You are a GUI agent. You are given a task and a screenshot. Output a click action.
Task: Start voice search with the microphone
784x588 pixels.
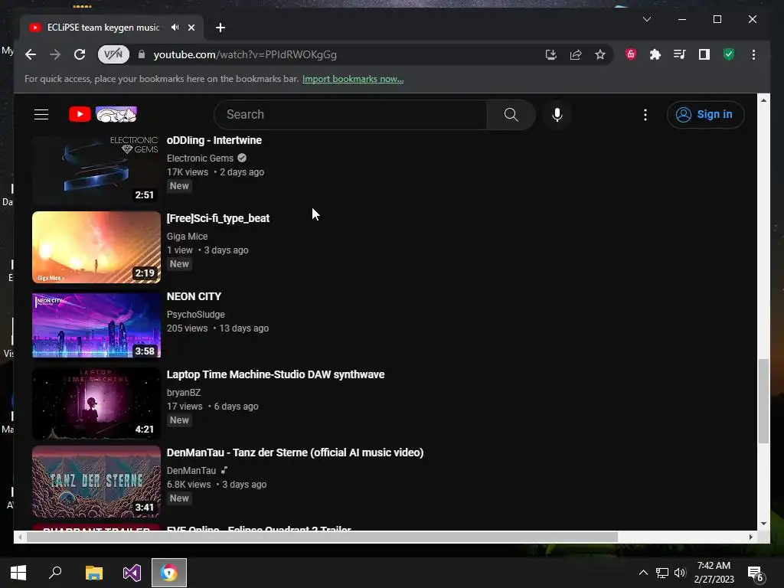[557, 115]
